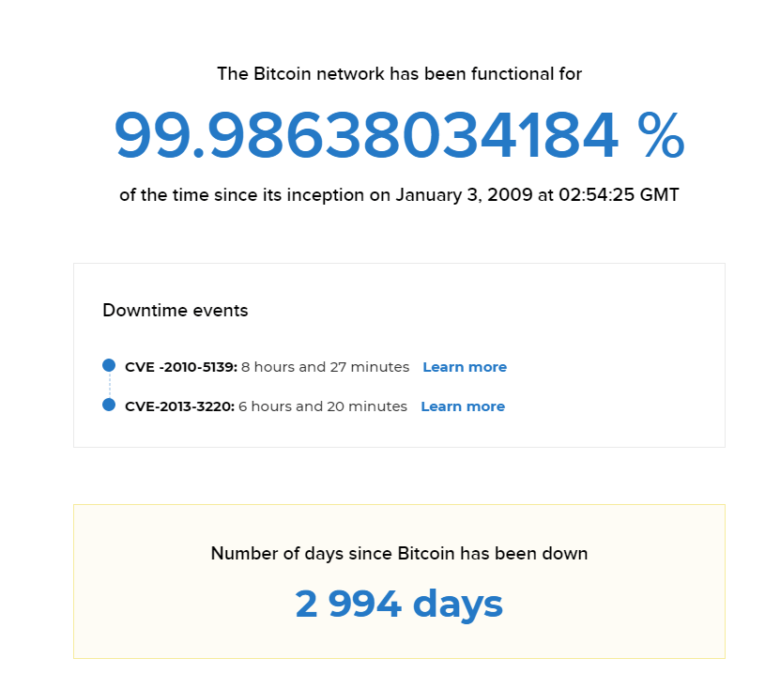This screenshot has width=765, height=674.
Task: Click the Bitcoin network functional headline
Action: (399, 74)
